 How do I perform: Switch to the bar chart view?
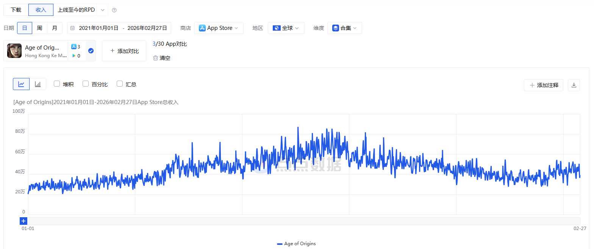[38, 84]
